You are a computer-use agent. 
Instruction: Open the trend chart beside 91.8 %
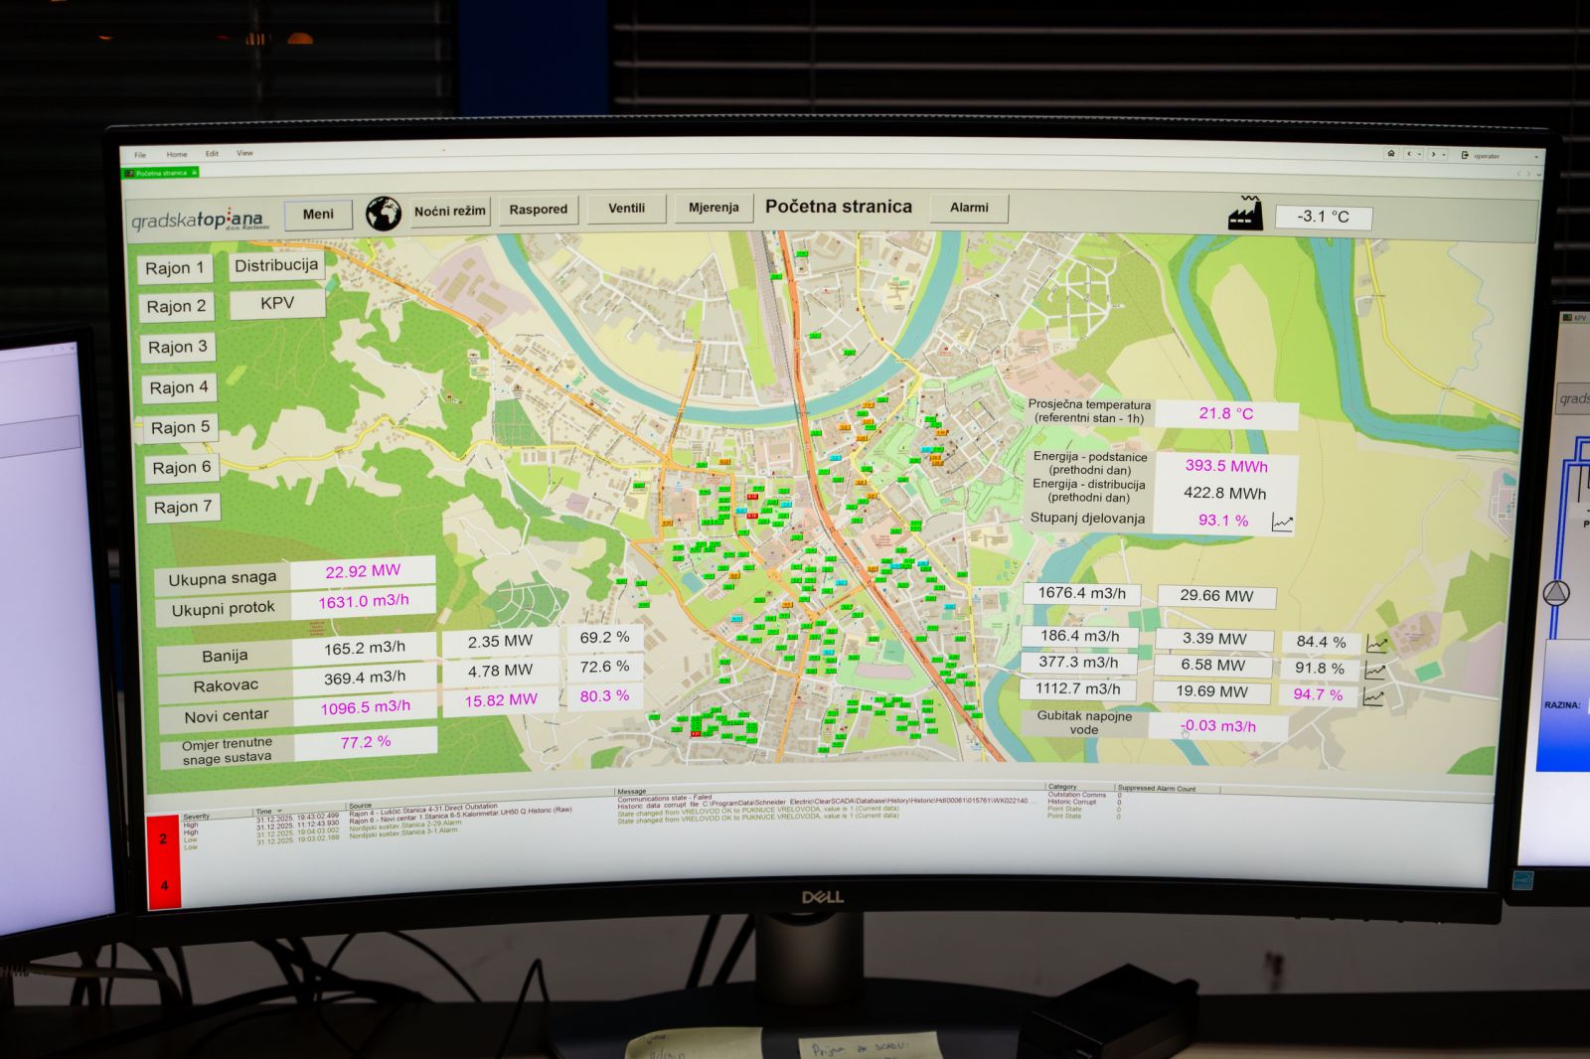pos(1374,671)
